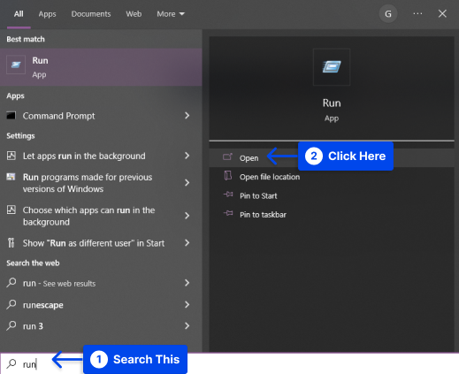Switch to the Apps search tab

pos(47,14)
